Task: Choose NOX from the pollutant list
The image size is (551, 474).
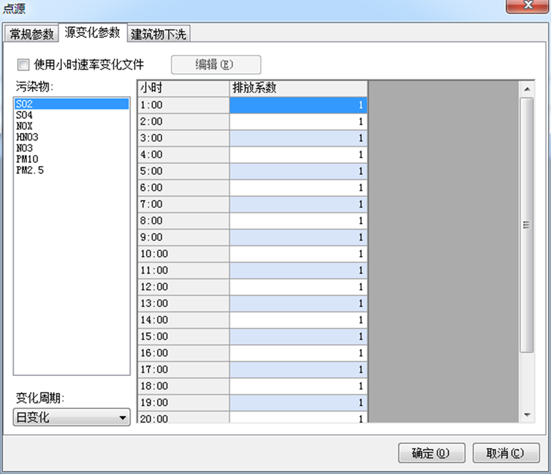Action: pos(25,126)
